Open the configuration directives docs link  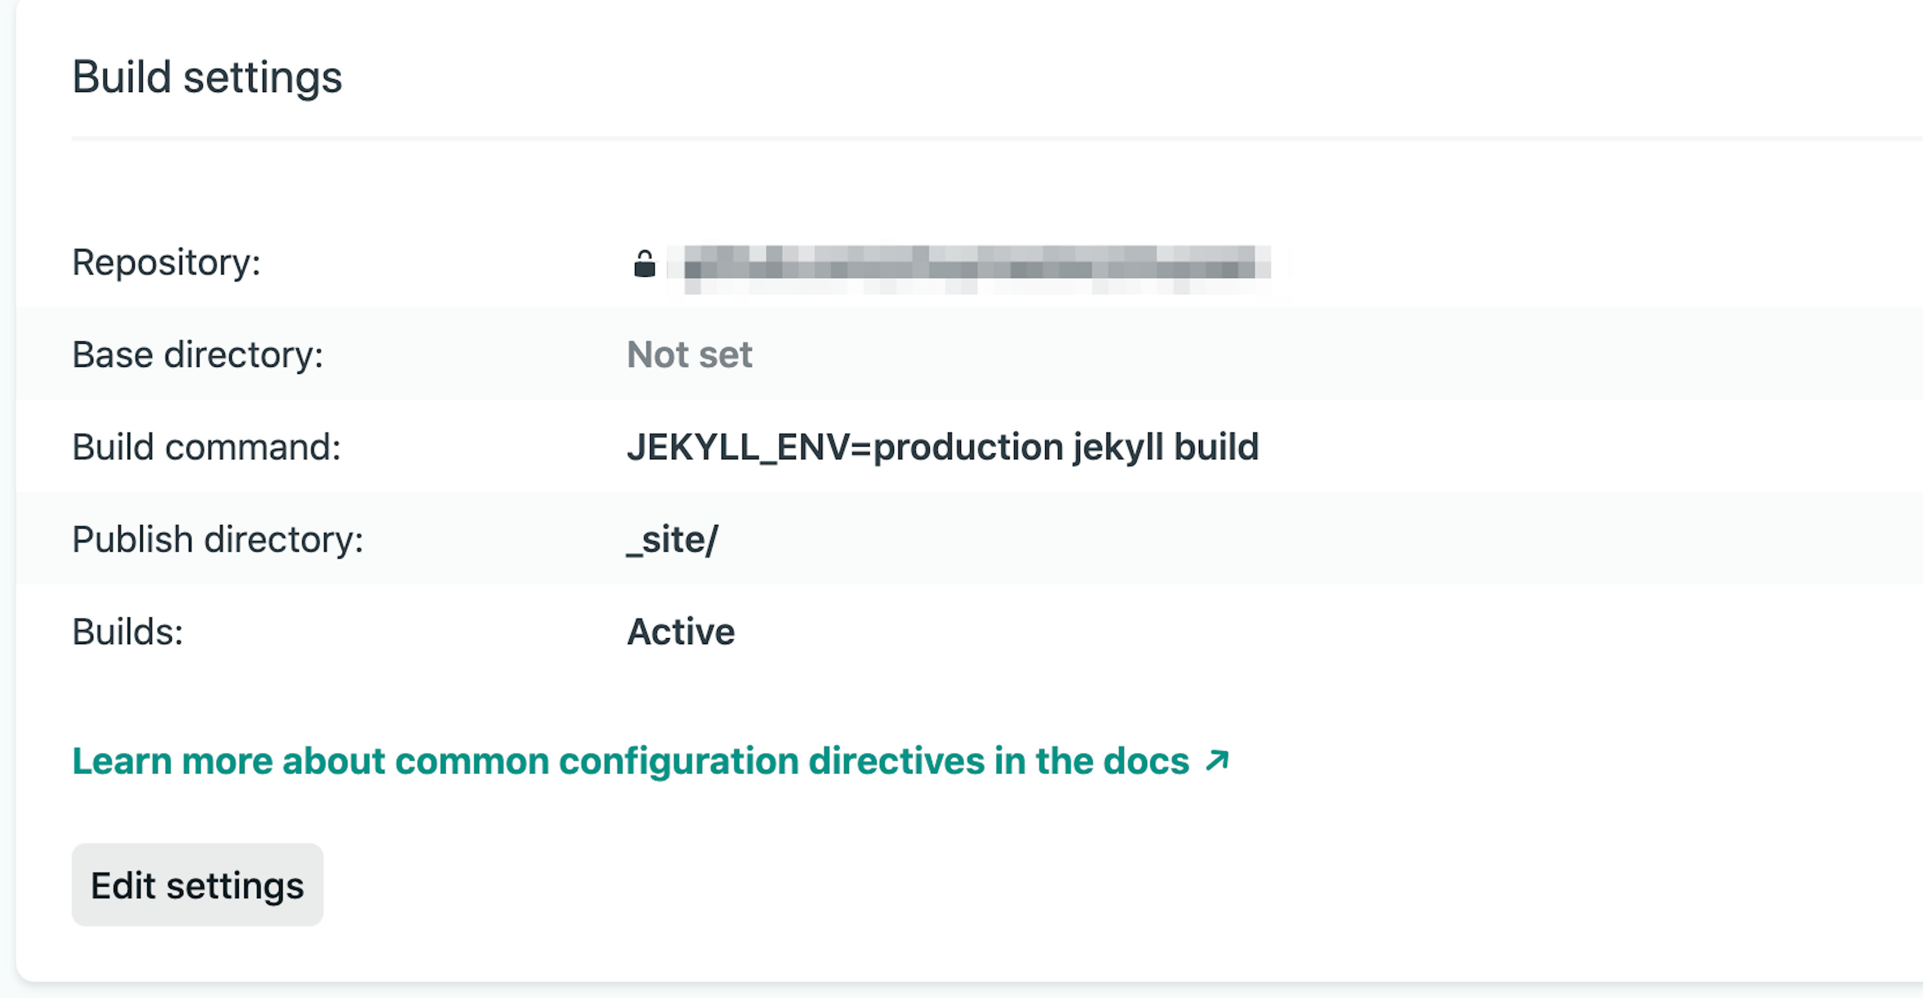pos(630,762)
